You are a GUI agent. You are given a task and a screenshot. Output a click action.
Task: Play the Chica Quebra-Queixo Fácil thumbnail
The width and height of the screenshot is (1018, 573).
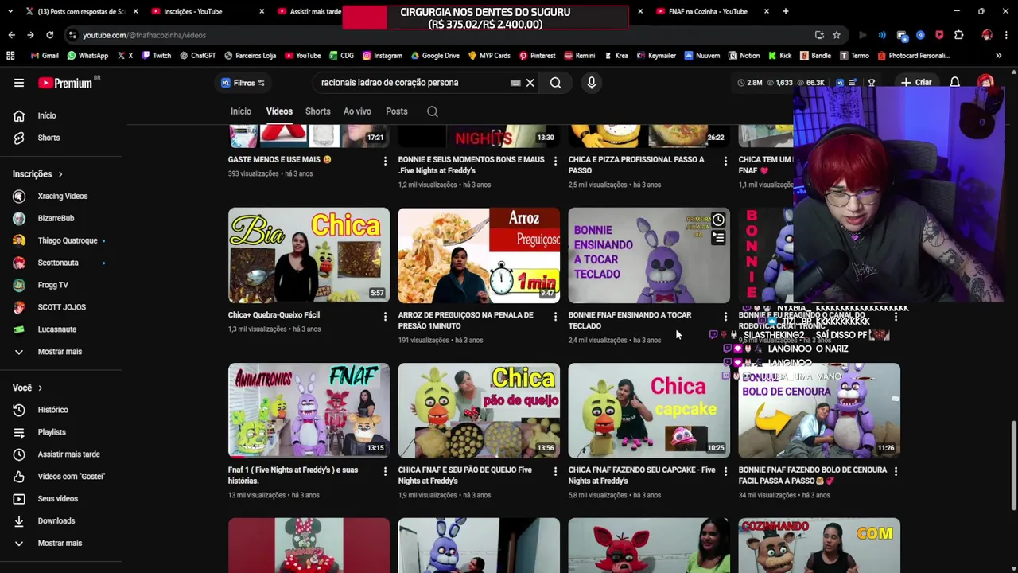pyautogui.click(x=309, y=255)
